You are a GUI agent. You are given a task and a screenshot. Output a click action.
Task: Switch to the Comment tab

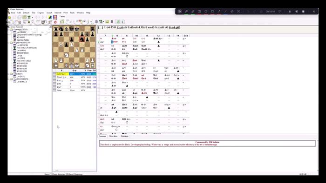(x=102, y=137)
